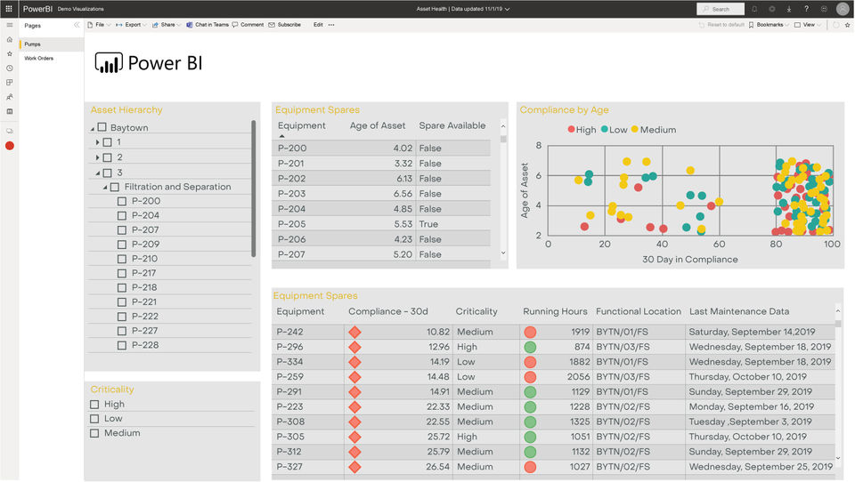
Task: Open the Share dropdown menu
Action: [x=167, y=25]
